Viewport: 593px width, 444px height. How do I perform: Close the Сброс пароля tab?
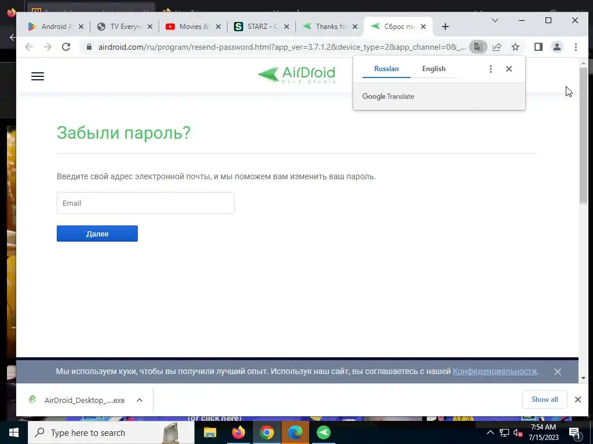(423, 27)
